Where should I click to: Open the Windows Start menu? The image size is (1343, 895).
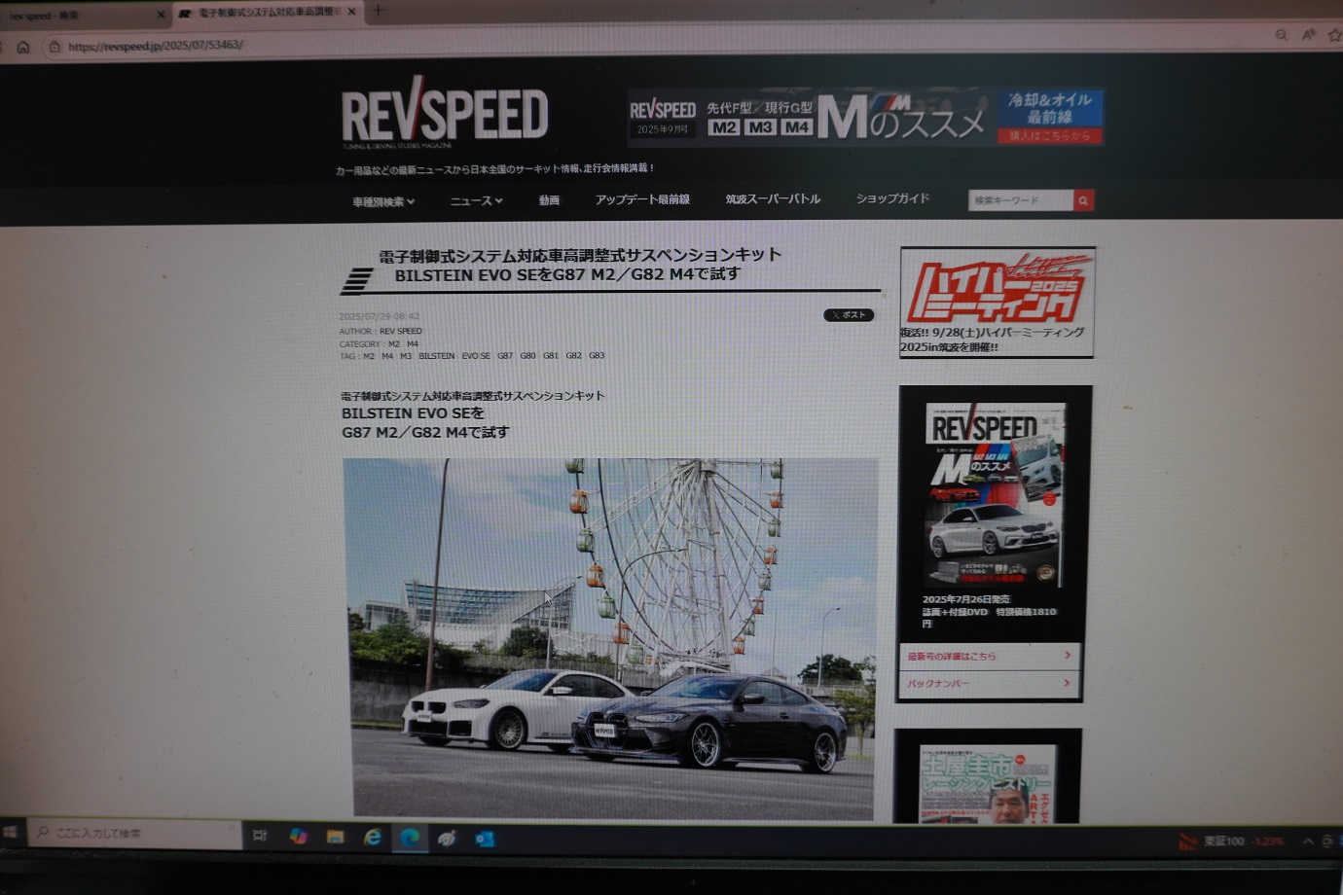click(11, 833)
